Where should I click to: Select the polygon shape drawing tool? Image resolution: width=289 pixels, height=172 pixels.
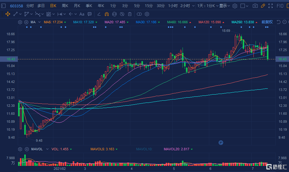pos(27,14)
